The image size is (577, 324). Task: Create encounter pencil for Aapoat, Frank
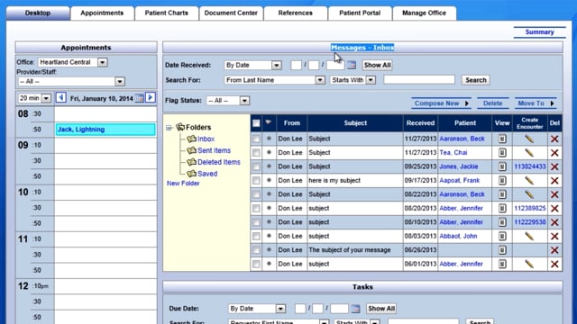[529, 181]
